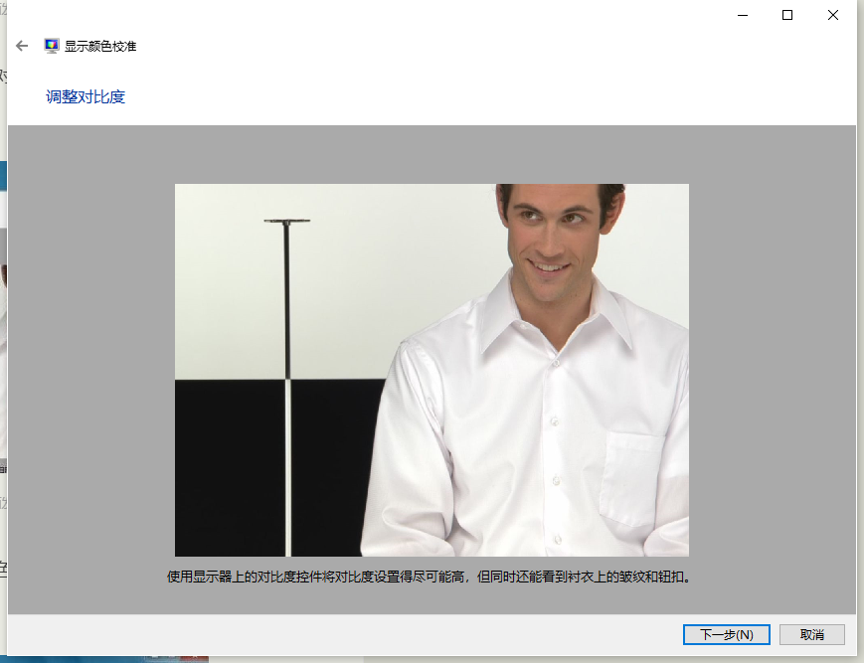The width and height of the screenshot is (864, 663).
Task: Click the monitor icon beside the title
Action: pos(51,45)
